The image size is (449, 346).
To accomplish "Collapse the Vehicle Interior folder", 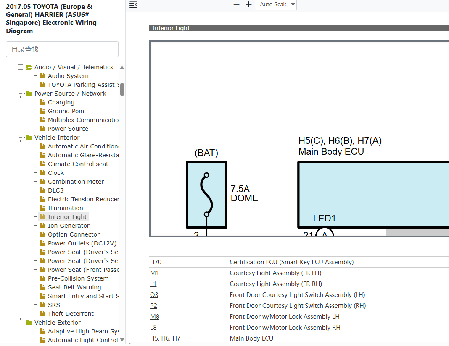I will pyautogui.click(x=20, y=138).
